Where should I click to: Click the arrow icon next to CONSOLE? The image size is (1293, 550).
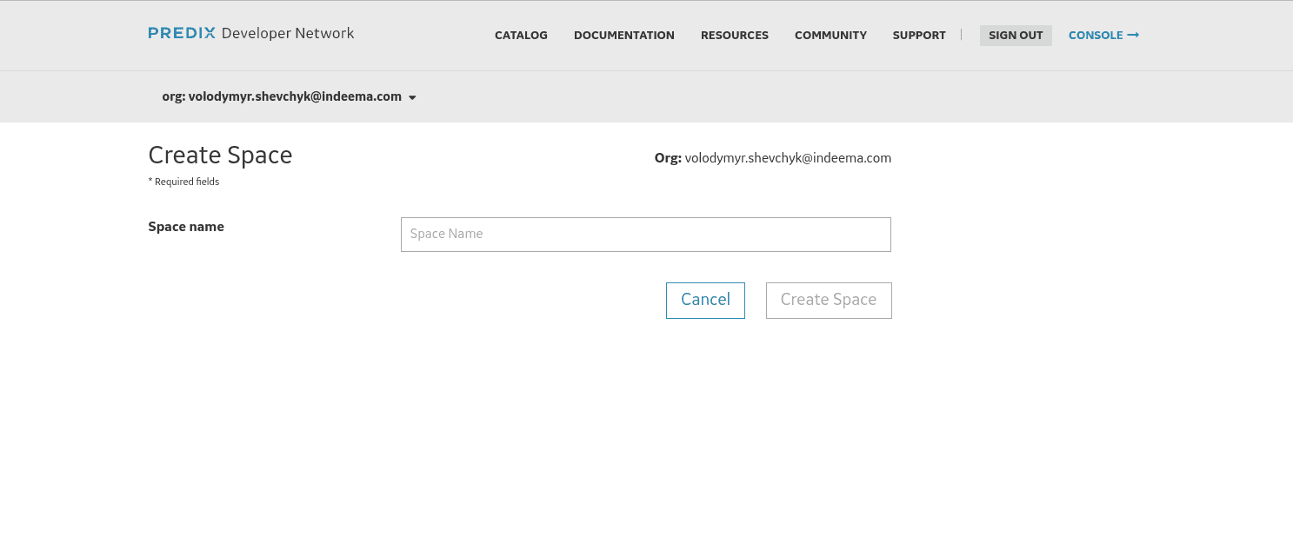(1133, 35)
